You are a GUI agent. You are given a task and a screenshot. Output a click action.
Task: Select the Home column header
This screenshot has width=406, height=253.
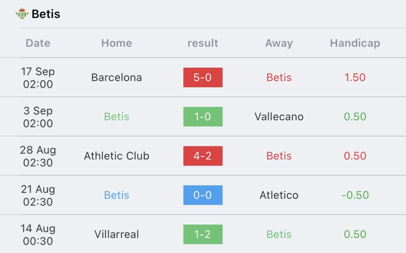click(x=117, y=43)
